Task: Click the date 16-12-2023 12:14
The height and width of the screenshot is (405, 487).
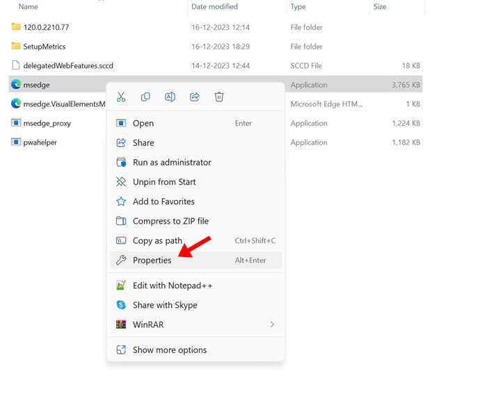Action: click(x=221, y=27)
